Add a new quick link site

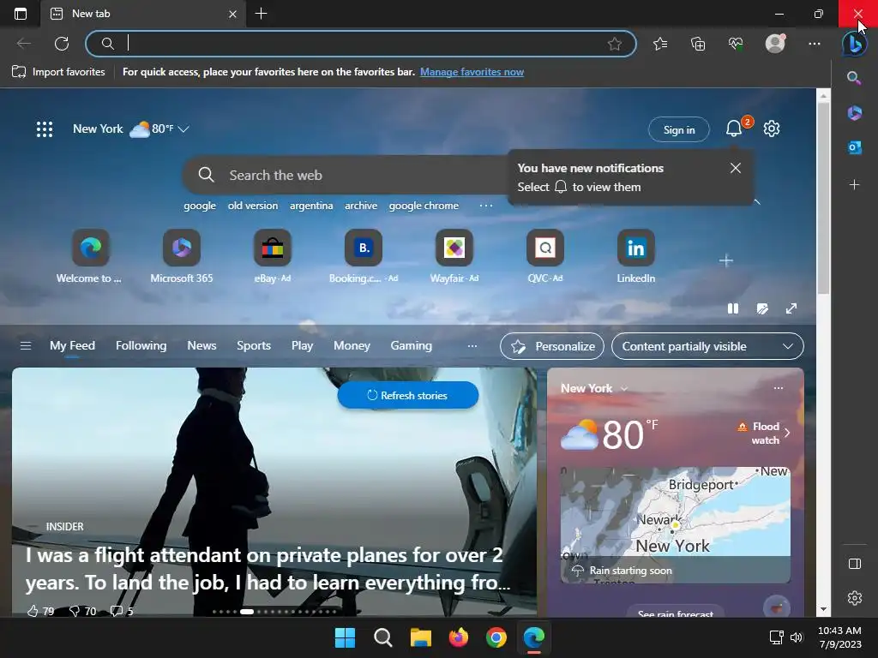726,260
